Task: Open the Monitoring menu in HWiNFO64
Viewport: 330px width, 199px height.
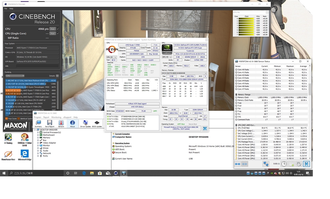Action: (x=56, y=117)
